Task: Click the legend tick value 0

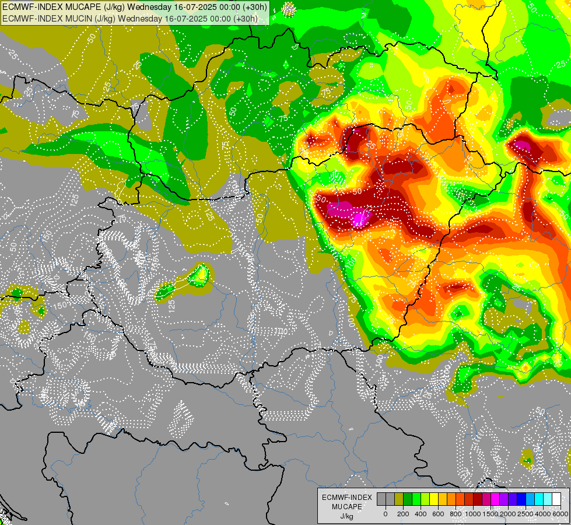Action: [x=386, y=514]
